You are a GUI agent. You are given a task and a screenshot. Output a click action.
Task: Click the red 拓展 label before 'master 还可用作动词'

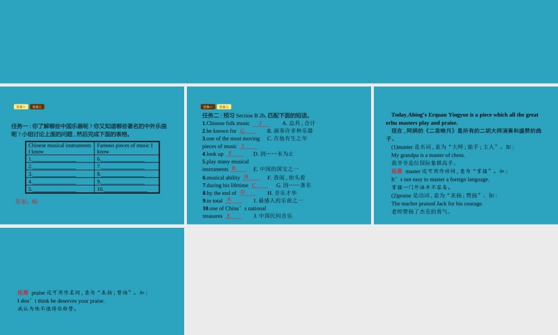(x=396, y=171)
